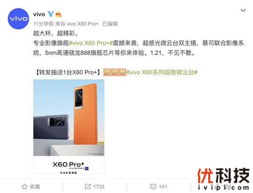The image size is (253, 193).
Task: Click the blue V verification badge
Action: 51,14
